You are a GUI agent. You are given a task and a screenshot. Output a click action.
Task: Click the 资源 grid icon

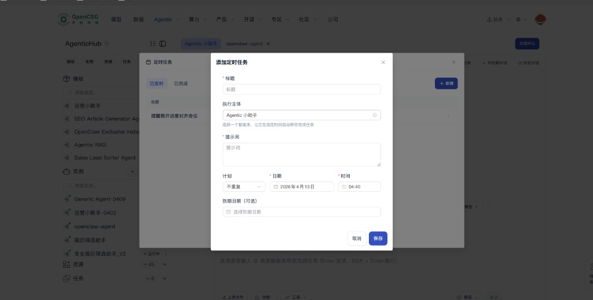[67, 265]
